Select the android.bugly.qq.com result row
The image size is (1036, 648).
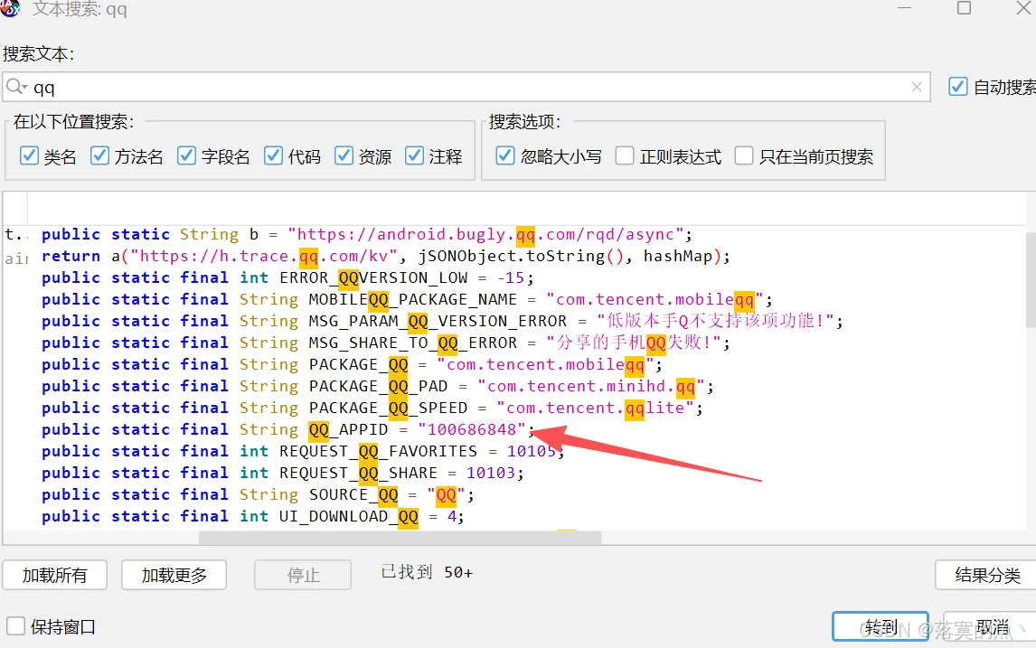coord(515,234)
